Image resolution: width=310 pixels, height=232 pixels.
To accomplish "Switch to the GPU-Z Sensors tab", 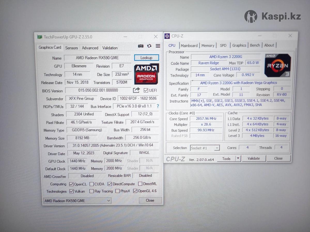I will (x=72, y=48).
